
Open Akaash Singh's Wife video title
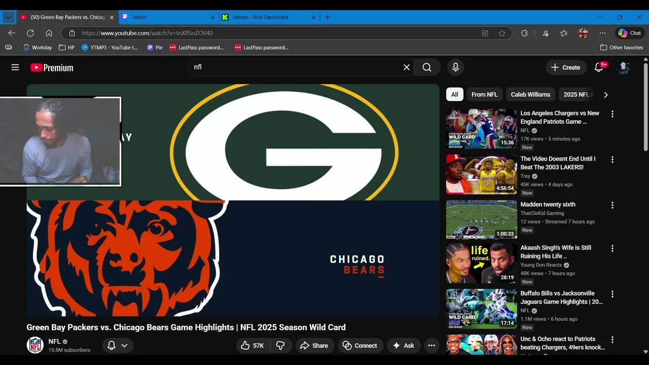coord(556,252)
